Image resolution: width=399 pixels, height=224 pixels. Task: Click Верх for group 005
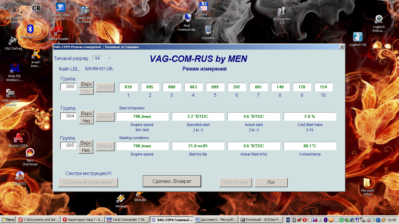pyautogui.click(x=86, y=143)
